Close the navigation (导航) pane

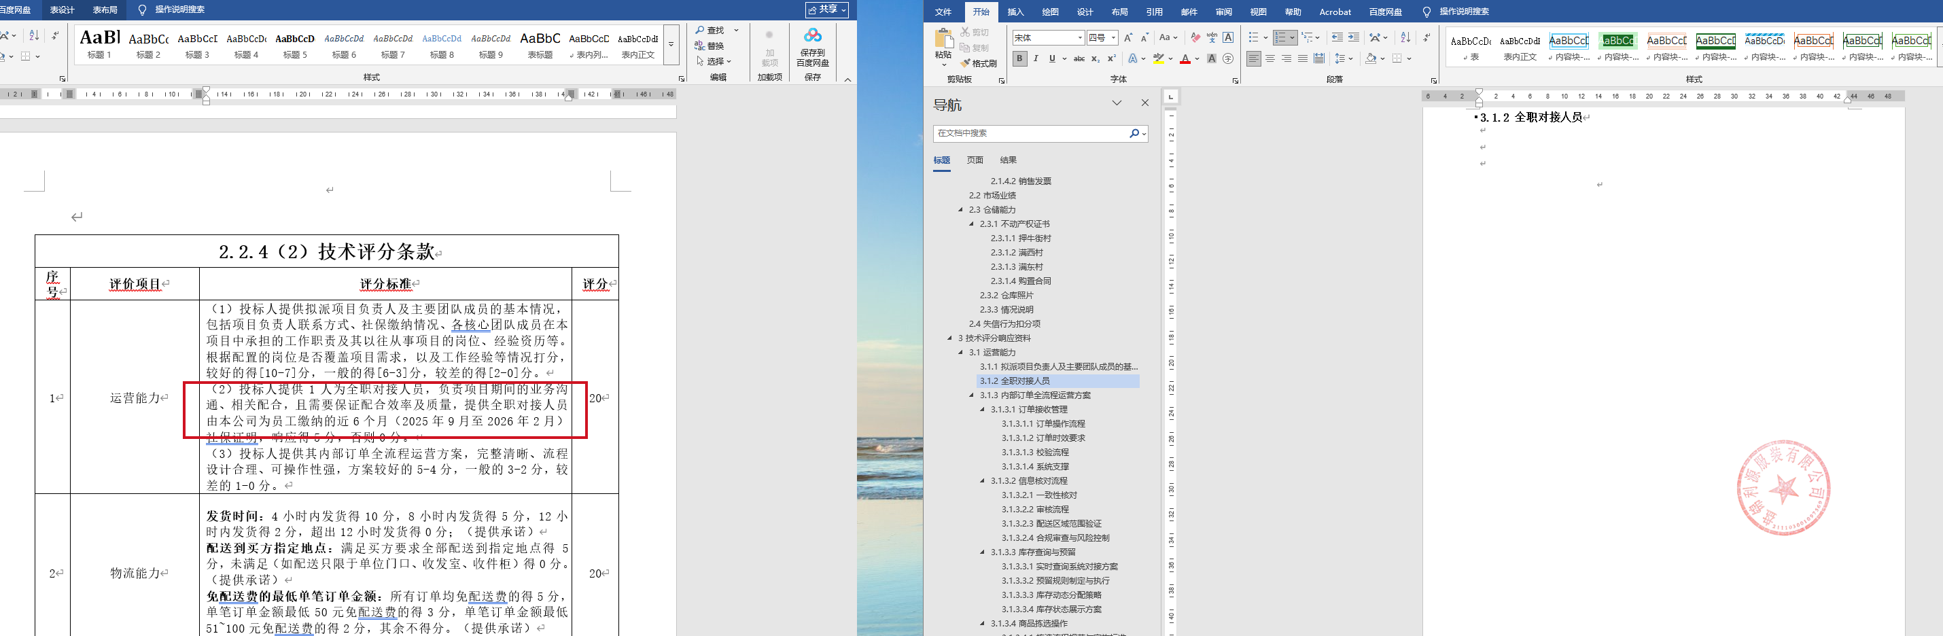(1145, 103)
